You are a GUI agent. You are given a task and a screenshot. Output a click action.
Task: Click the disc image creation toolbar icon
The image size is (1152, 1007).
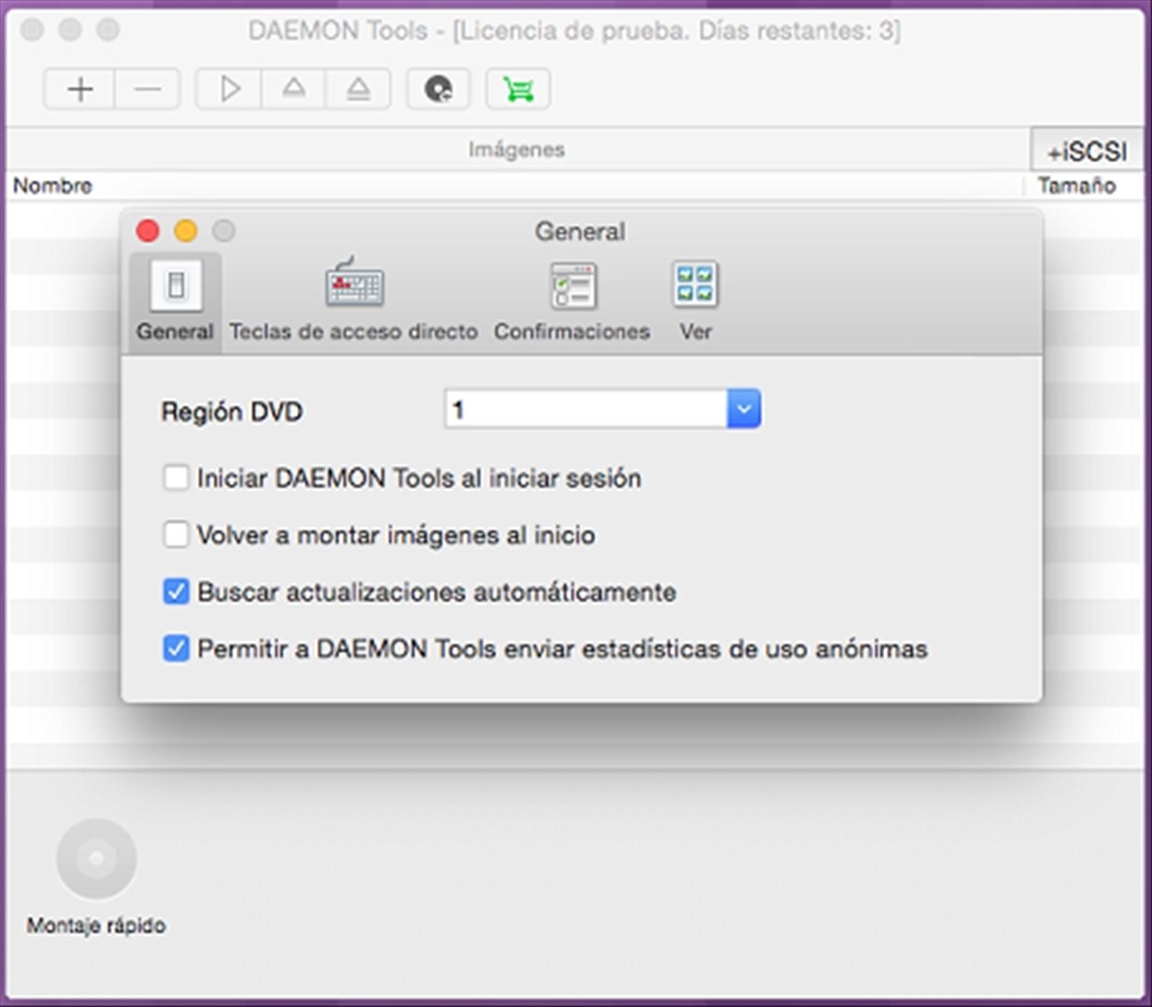point(439,89)
